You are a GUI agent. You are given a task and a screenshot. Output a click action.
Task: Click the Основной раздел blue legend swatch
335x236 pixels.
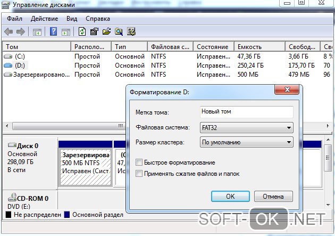(67, 215)
